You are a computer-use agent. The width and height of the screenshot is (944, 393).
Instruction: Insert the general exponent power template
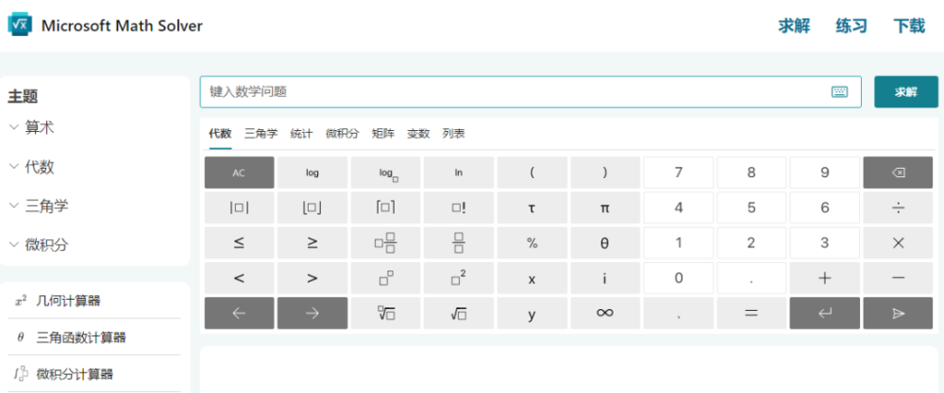(x=385, y=278)
